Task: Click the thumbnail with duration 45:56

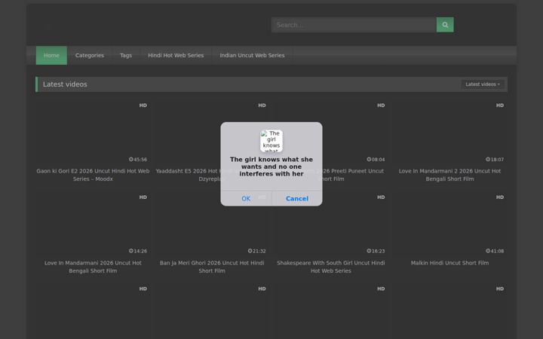Action: click(93, 133)
